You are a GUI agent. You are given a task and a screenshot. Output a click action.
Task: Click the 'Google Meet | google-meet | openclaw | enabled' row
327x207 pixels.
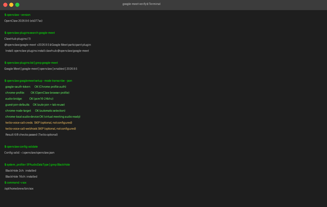[x=41, y=69]
